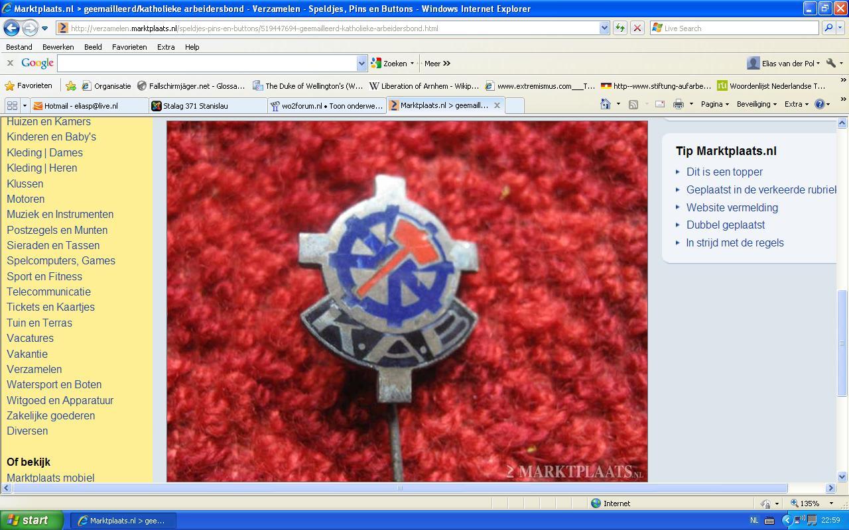The image size is (849, 530).
Task: Open the Beeld menu
Action: [x=93, y=47]
